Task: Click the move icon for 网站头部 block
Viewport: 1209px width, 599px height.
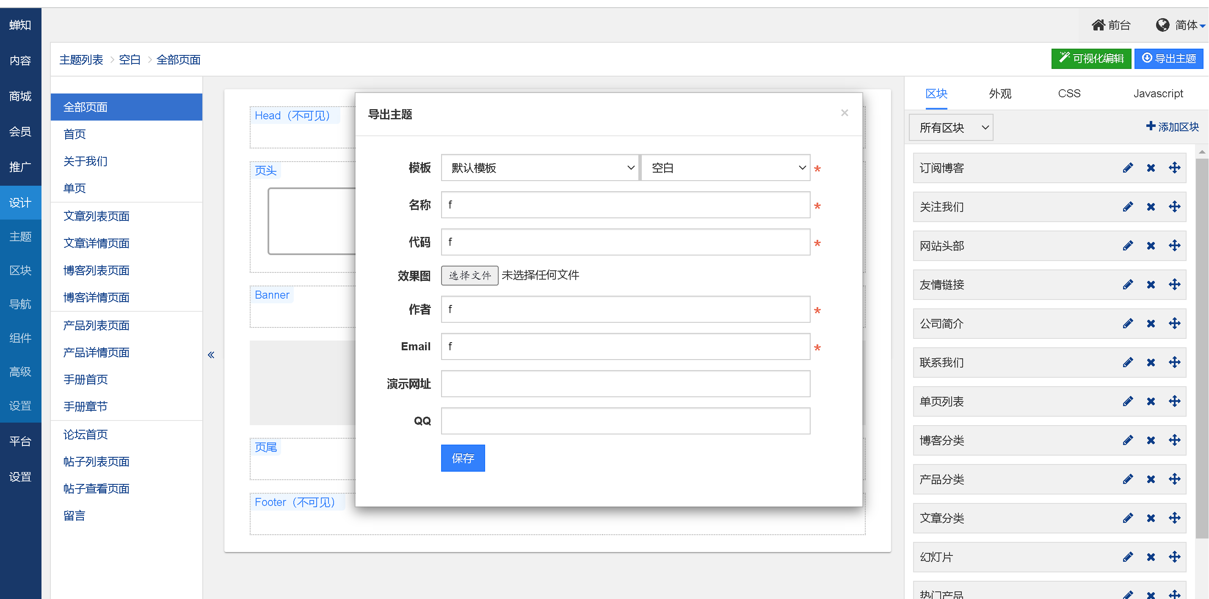Action: pyautogui.click(x=1174, y=246)
